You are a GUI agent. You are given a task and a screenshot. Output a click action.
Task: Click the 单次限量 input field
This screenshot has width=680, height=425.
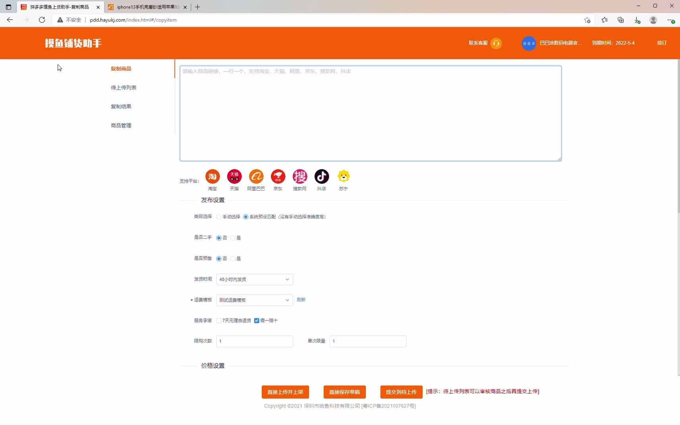368,341
